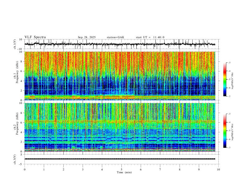
Task: Click the ch.2 spectrogram color bar
Action: point(225,131)
